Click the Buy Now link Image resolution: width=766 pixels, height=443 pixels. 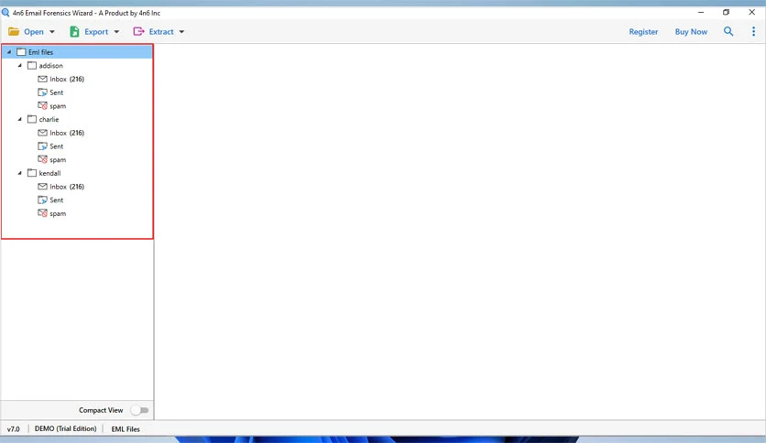(691, 32)
